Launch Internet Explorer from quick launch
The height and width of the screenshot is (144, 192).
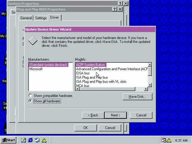point(30,140)
